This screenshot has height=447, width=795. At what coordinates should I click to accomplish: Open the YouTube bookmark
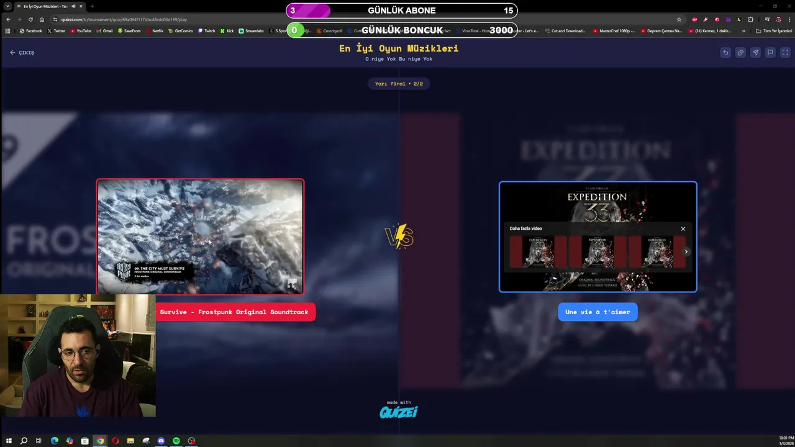(81, 30)
